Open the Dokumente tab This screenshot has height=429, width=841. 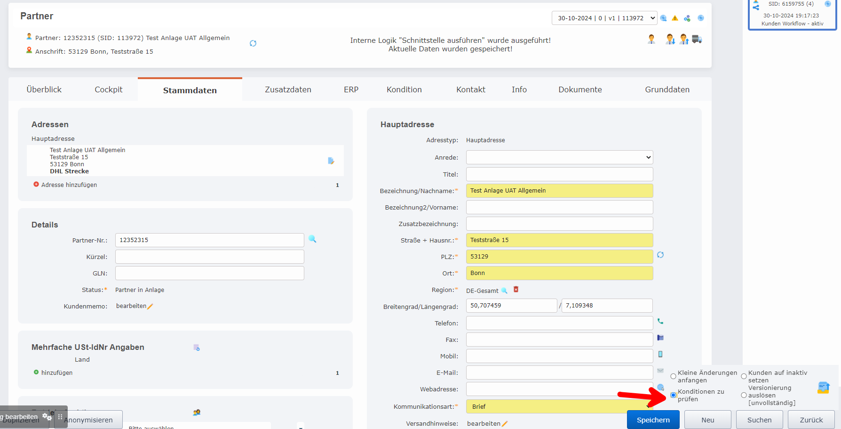coord(580,89)
